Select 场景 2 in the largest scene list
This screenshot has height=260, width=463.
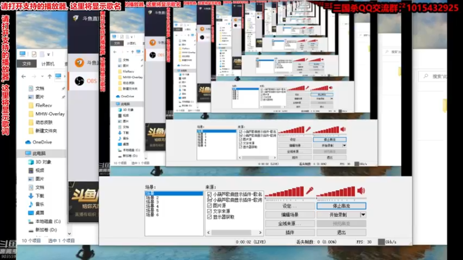(x=152, y=198)
